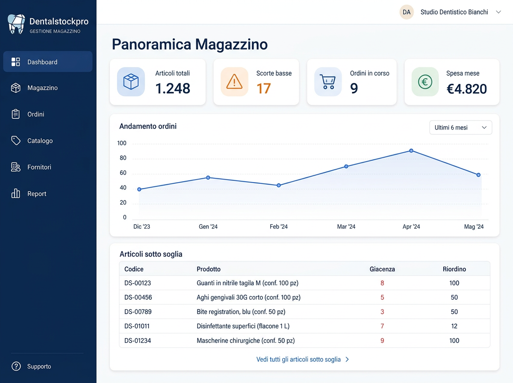
Task: Click the Andamento ordini chart title
Action: point(148,126)
